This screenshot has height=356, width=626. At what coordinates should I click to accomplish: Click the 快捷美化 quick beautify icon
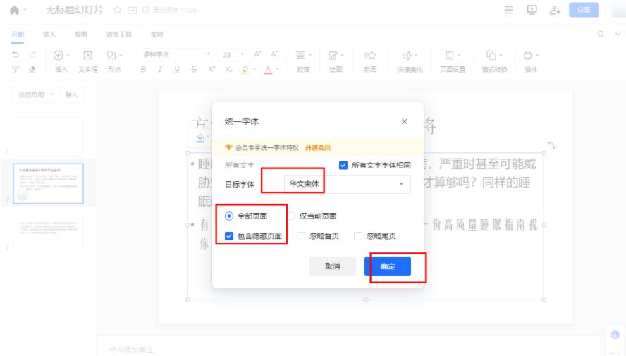(x=407, y=56)
